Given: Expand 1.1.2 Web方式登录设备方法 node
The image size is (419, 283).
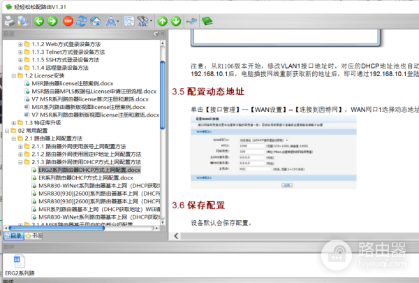Looking at the screenshot, I should 20,45.
